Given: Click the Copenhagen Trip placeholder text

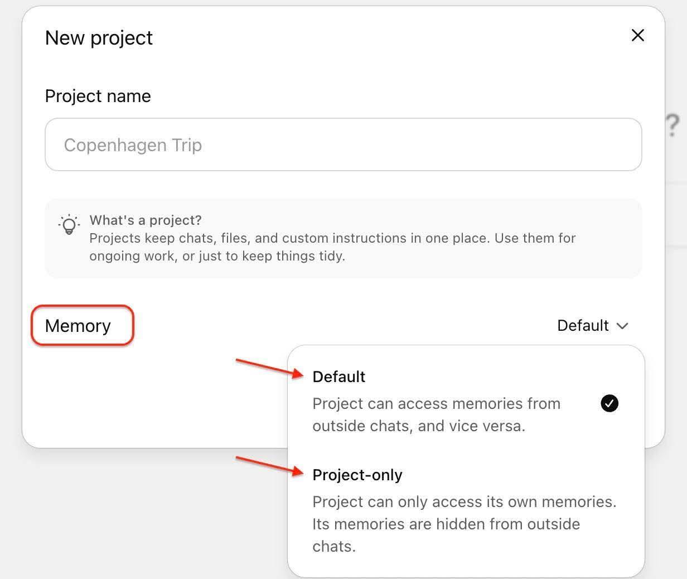Looking at the screenshot, I should [133, 145].
